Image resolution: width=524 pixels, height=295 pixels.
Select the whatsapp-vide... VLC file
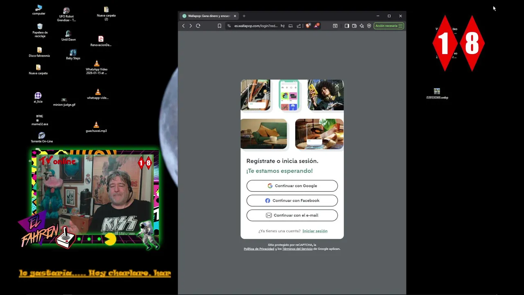click(97, 94)
